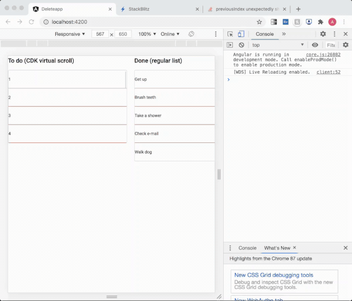
Task: Open the Extensions puzzle icon
Action: (x=321, y=22)
